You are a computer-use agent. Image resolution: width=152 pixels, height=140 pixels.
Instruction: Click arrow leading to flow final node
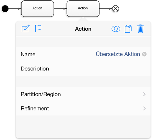click(x=106, y=9)
